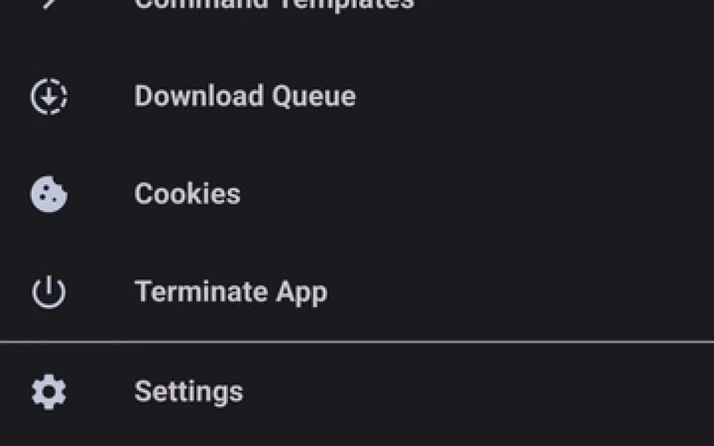Click the "Download Queue" text label
This screenshot has height=446, width=714.
245,97
